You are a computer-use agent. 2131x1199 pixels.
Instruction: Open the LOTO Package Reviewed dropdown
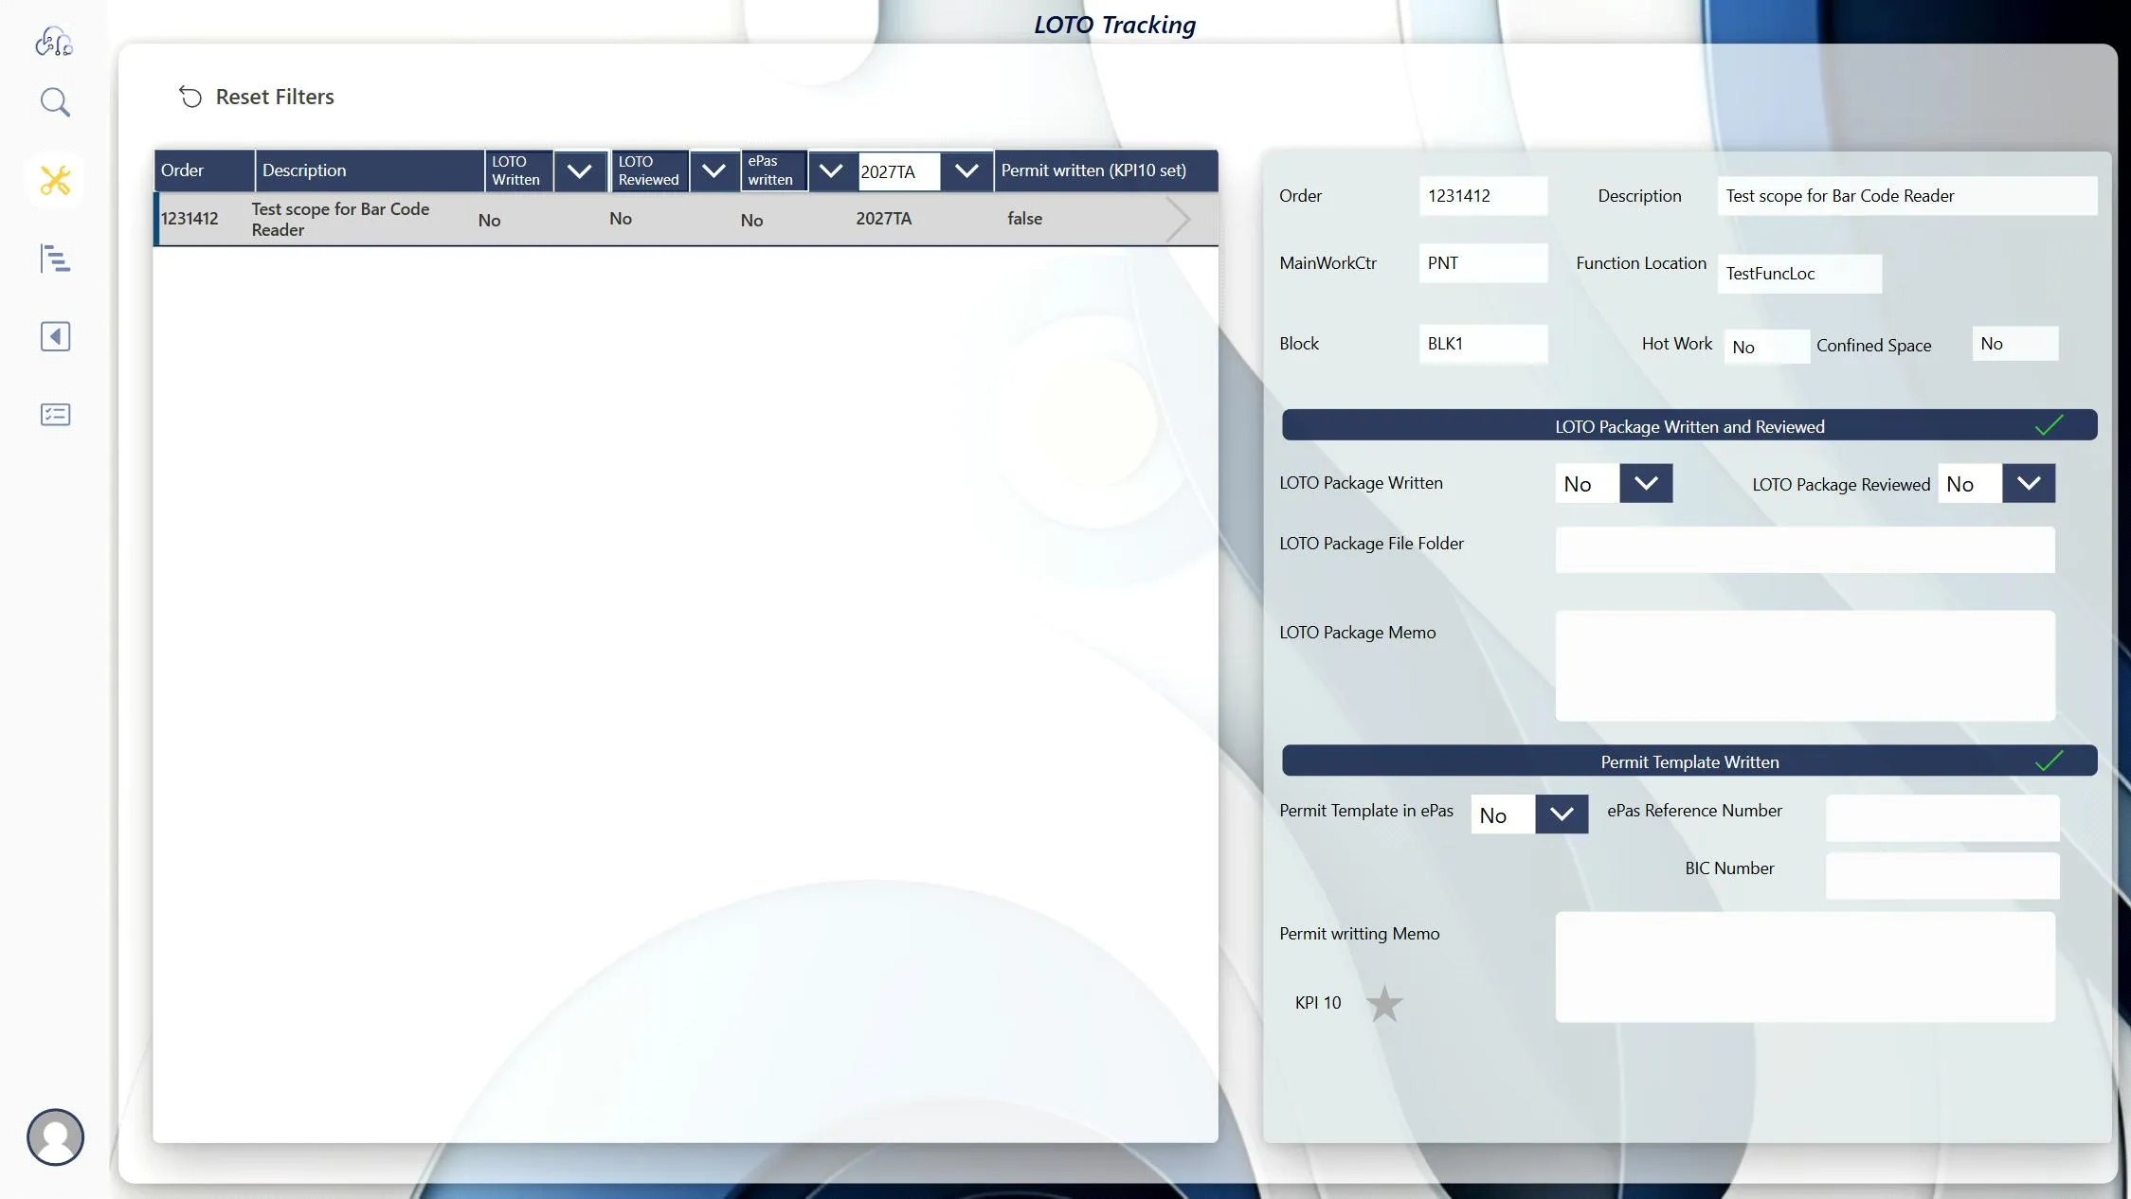point(2029,483)
